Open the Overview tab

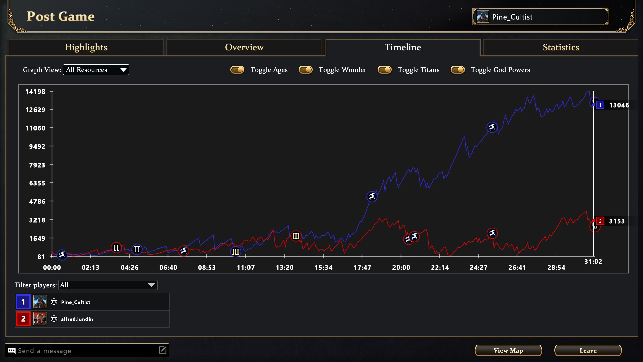tap(244, 47)
